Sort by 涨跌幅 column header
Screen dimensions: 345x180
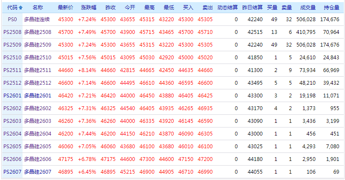point(88,8)
